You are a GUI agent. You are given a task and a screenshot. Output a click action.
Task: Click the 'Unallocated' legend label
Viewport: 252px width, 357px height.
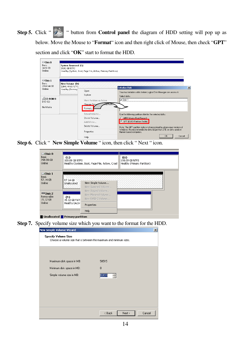[52, 217]
